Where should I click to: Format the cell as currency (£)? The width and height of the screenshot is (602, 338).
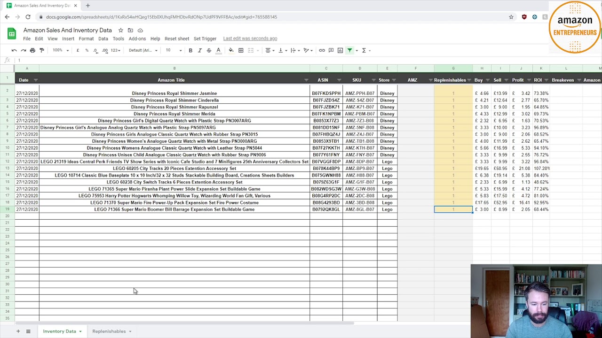coord(78,50)
